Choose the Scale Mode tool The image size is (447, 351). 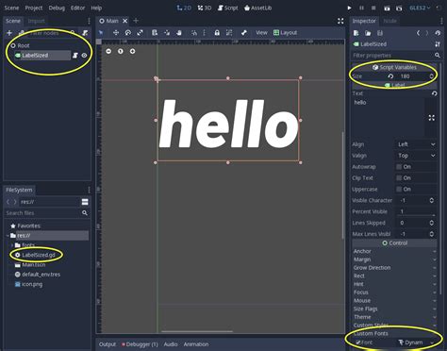click(141, 32)
